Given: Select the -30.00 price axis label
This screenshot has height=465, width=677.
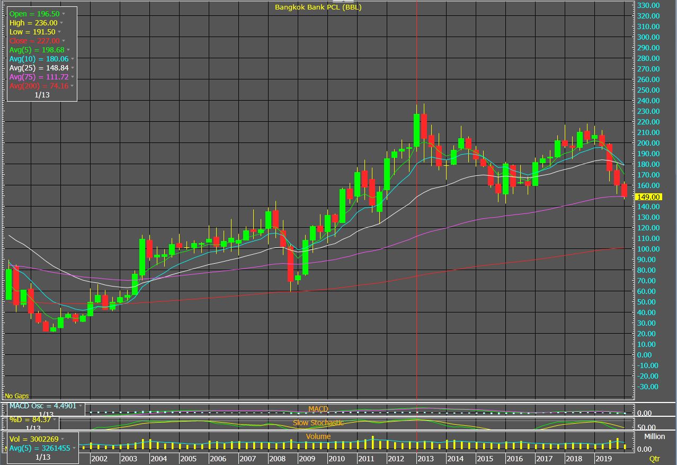Looking at the screenshot, I should [x=647, y=387].
